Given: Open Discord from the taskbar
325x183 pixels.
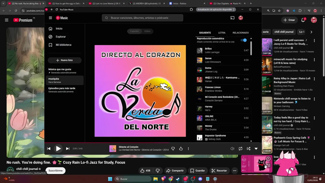Looking at the screenshot, I should 200,179.
